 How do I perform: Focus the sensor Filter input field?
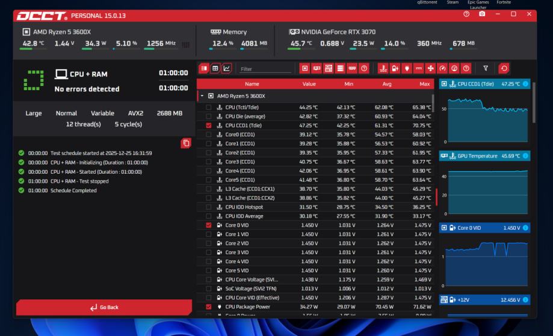[x=265, y=69]
